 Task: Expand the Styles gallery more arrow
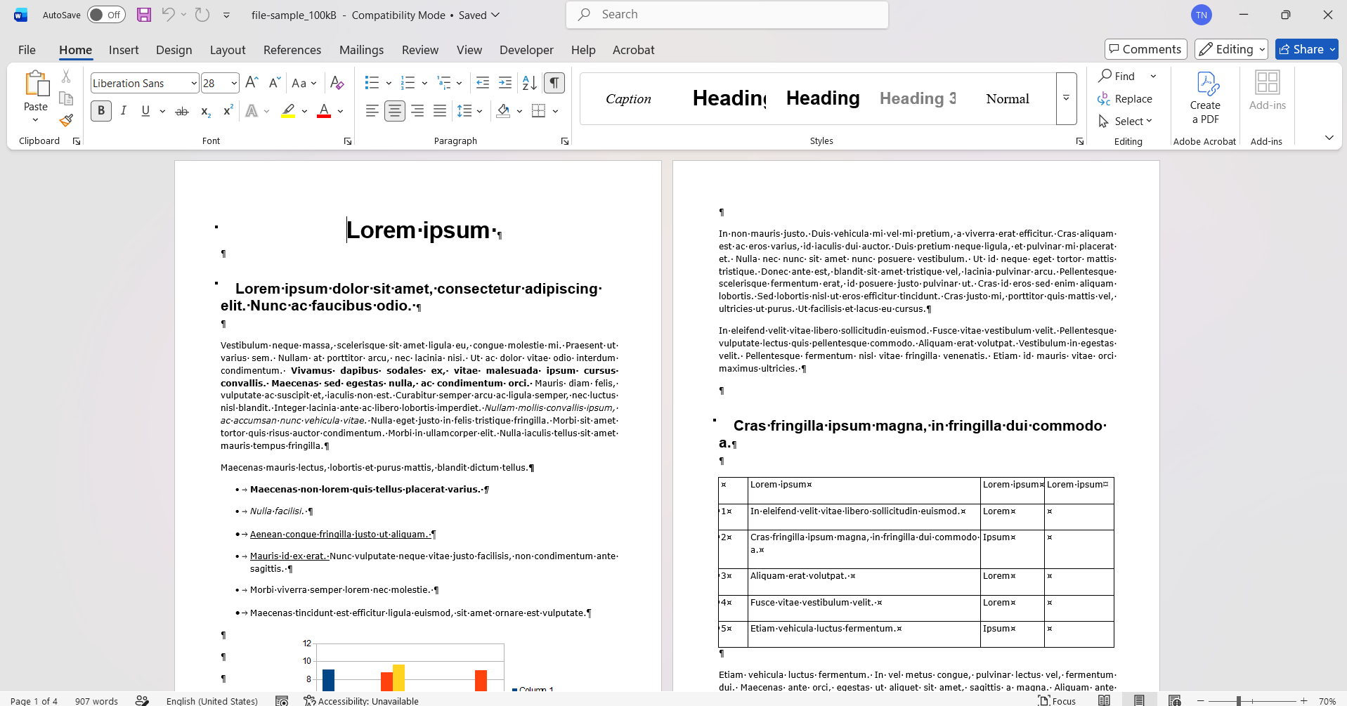1067,98
